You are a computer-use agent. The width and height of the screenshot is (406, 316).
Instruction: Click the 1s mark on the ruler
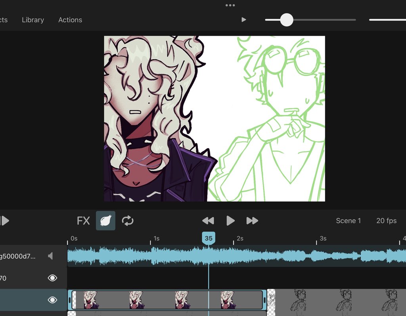tap(156, 238)
